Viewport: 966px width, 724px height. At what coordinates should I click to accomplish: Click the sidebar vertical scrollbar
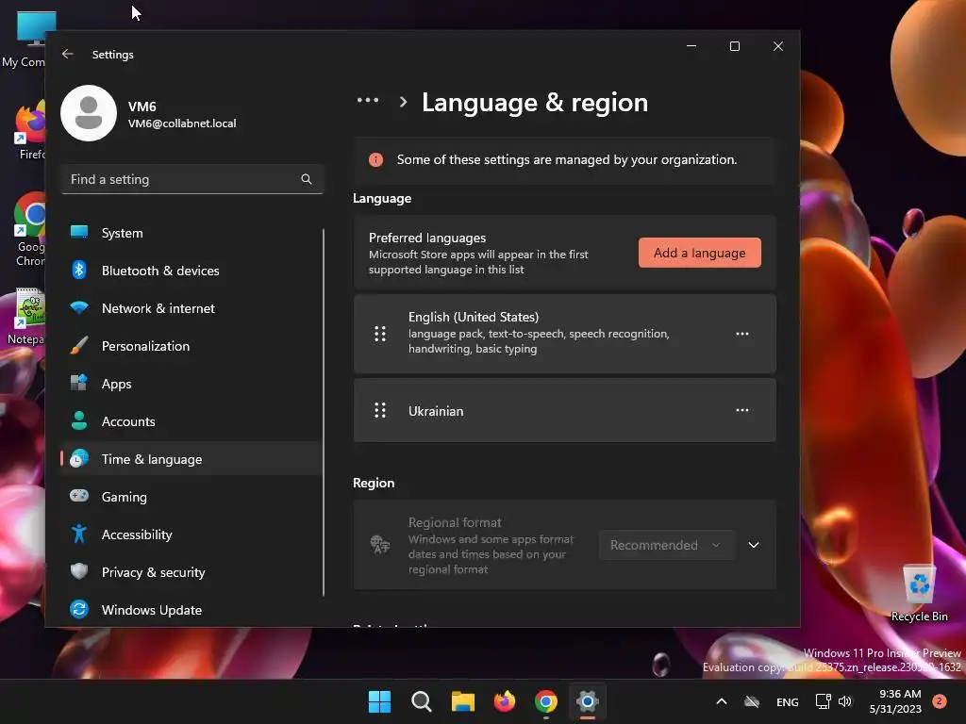point(324,412)
